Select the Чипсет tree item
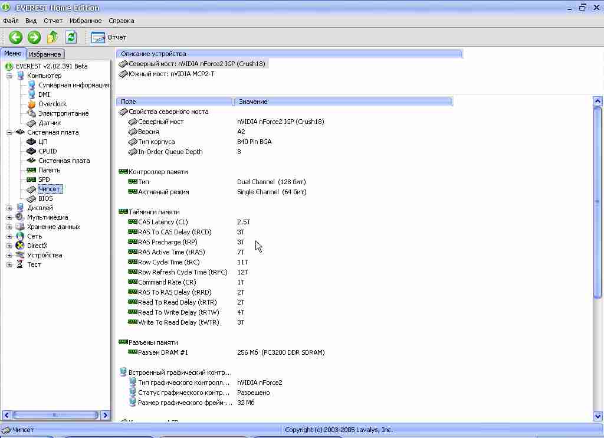 (50, 189)
